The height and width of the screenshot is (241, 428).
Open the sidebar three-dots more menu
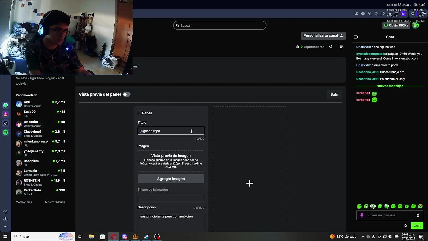pos(5,227)
